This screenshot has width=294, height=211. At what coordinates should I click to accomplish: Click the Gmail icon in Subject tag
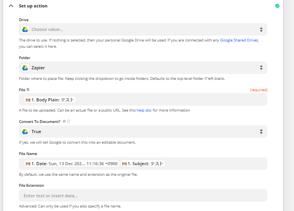pyautogui.click(x=124, y=164)
